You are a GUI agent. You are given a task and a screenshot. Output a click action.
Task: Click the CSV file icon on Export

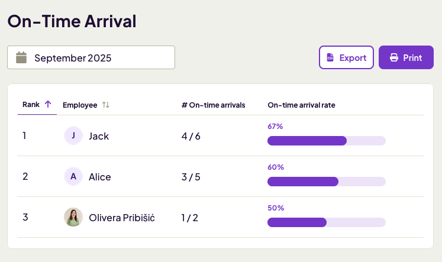coord(331,58)
